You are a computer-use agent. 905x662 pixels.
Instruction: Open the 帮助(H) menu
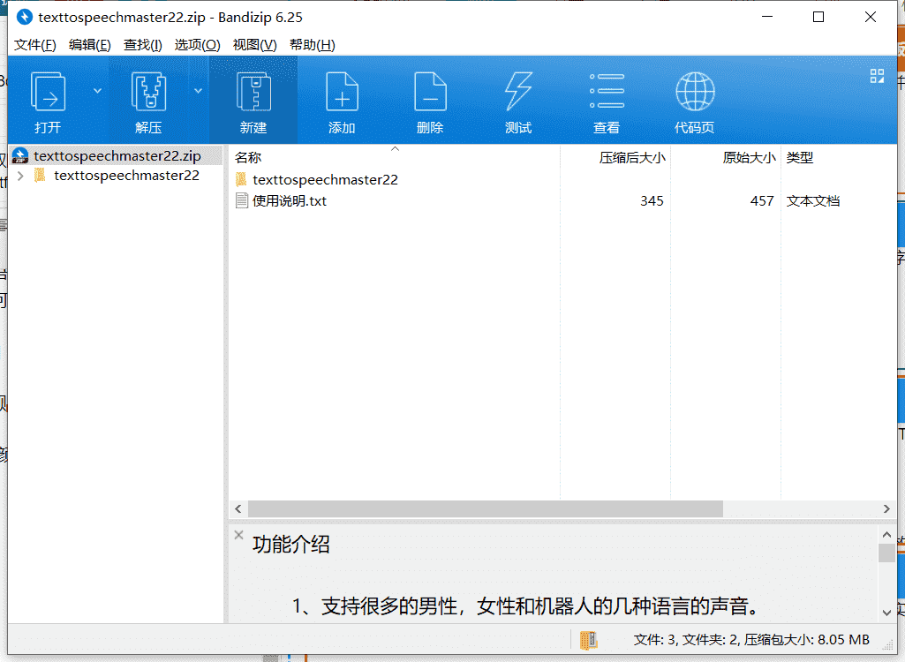tap(313, 44)
